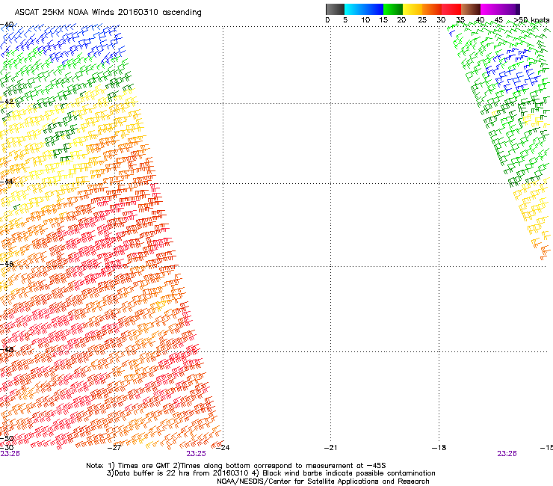Click the -24 longitude label
Image resolution: width=553 pixels, height=486 pixels.
[223, 448]
